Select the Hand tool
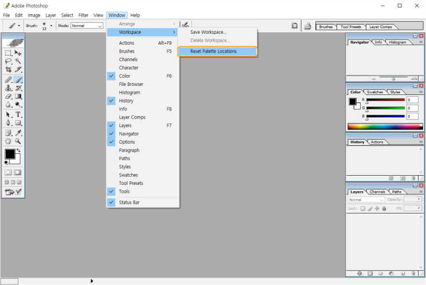The image size is (426, 285). [8, 141]
